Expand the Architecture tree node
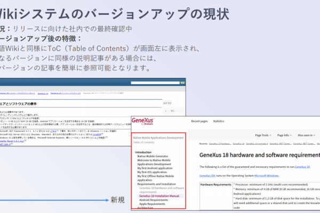320x213 pixels. pos(136,208)
